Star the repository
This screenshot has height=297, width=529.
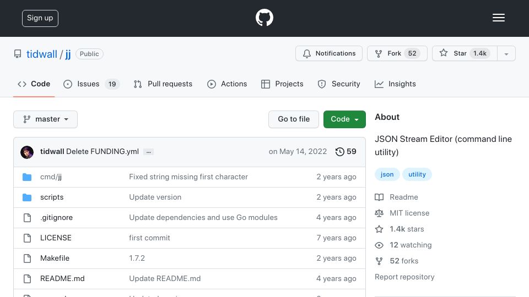point(465,53)
